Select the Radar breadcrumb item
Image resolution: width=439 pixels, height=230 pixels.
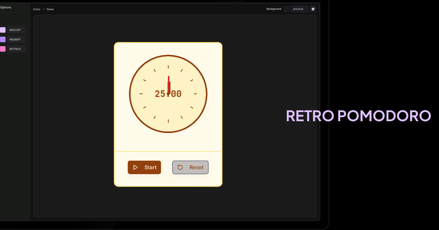pos(50,9)
